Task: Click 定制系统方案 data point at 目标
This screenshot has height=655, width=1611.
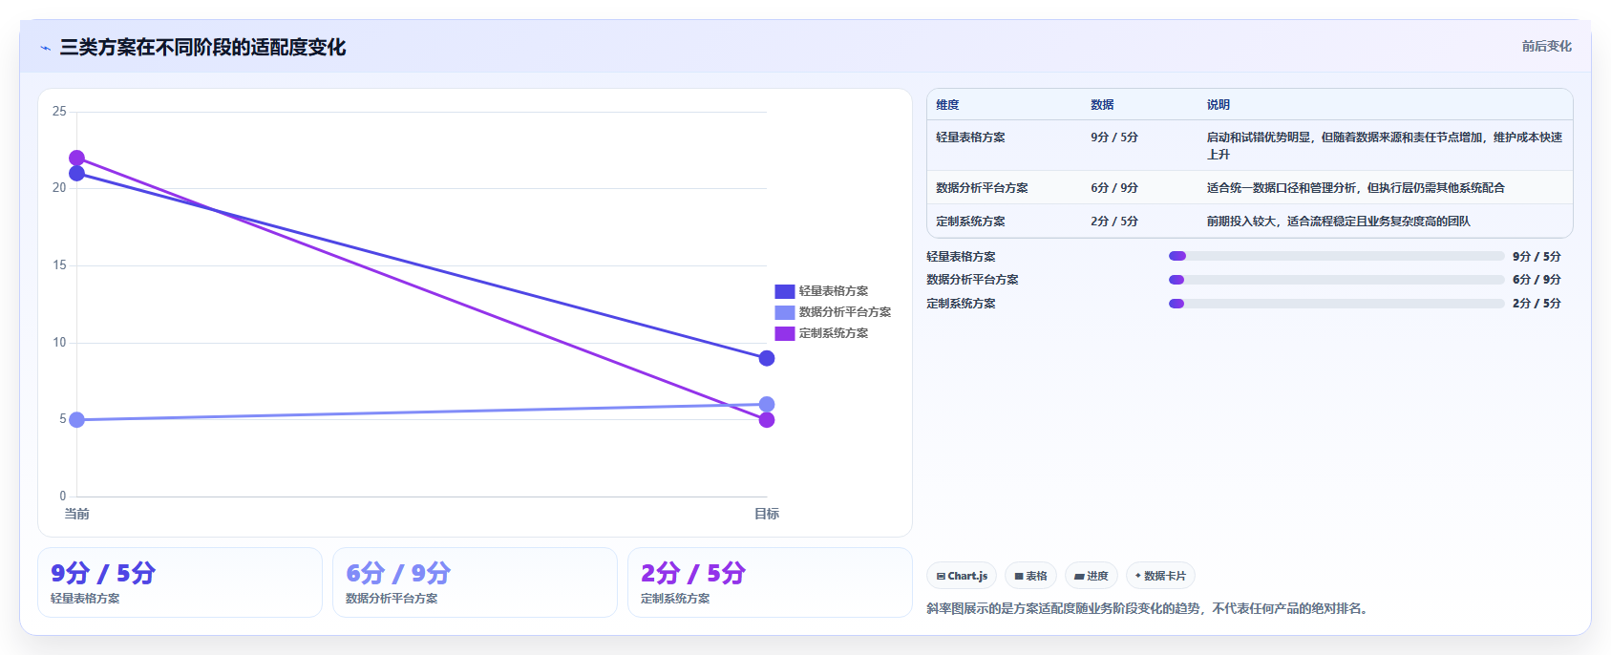Action: 767,419
